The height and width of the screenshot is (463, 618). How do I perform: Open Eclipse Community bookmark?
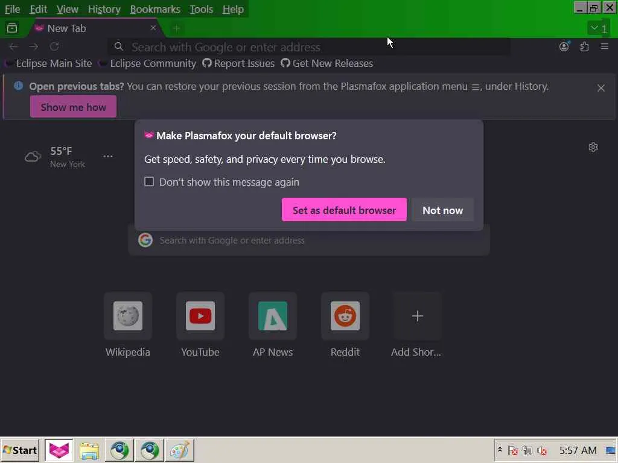pos(148,63)
